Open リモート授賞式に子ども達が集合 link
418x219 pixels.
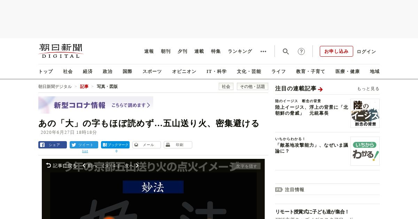pyautogui.click(x=312, y=212)
